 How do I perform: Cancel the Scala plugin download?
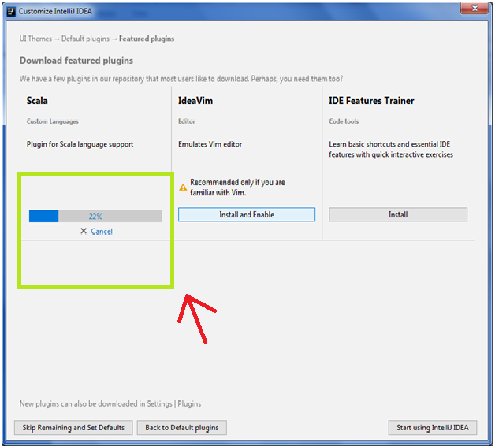coord(102,232)
